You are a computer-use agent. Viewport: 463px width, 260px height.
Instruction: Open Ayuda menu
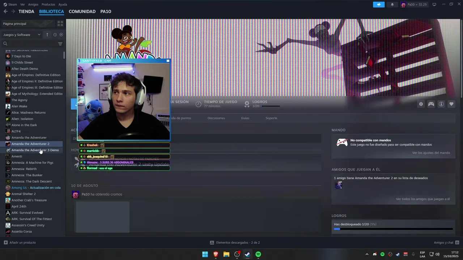click(x=63, y=4)
